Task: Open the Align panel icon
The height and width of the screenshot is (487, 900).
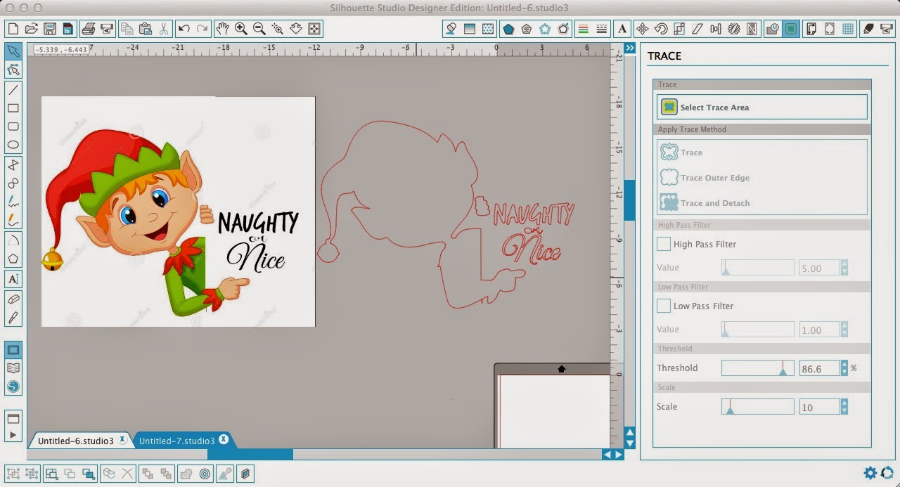Action: tap(716, 29)
